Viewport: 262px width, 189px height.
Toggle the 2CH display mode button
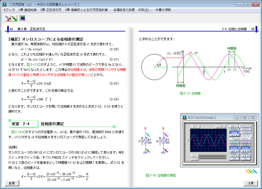point(219,127)
